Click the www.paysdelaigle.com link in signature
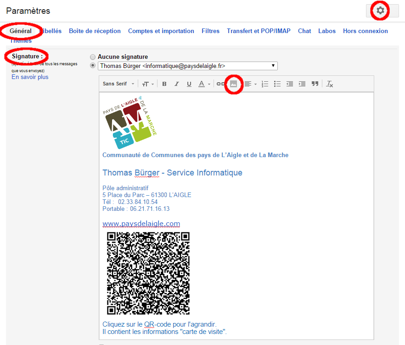The image size is (405, 345). click(x=141, y=224)
